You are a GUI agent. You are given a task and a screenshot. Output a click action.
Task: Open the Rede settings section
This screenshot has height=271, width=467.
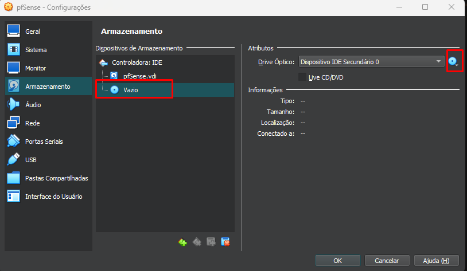point(49,123)
